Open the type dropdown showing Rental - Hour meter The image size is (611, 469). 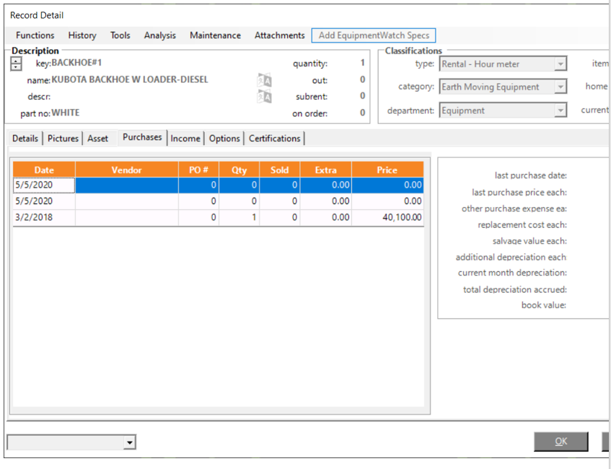(x=561, y=64)
